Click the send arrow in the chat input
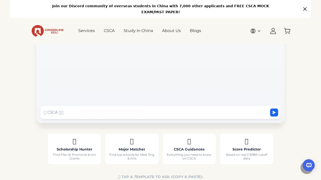The height and width of the screenshot is (180, 321). point(274,112)
